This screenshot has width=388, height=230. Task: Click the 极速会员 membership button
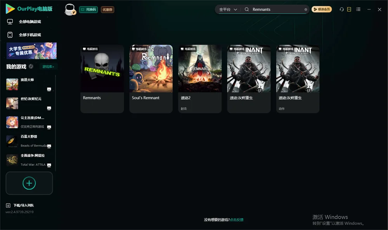coord(322,9)
